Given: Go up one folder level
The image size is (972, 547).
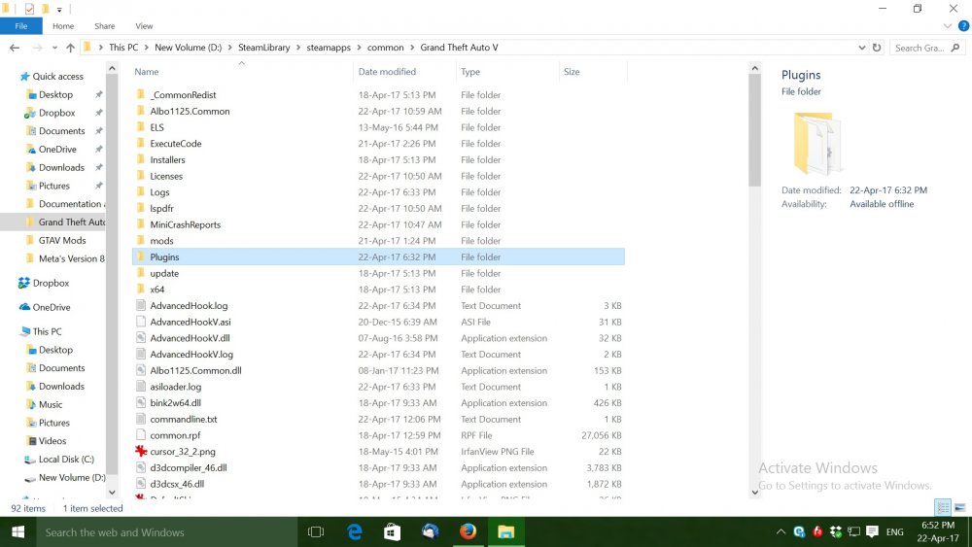Looking at the screenshot, I should (70, 48).
